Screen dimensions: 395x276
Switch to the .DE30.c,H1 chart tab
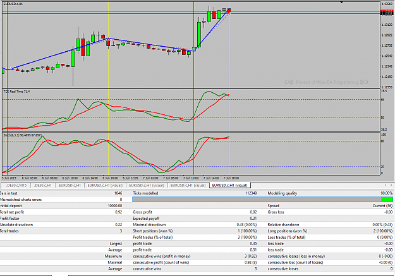pyautogui.click(x=42, y=185)
